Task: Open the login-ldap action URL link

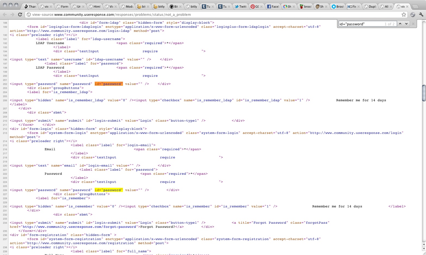Action: [78, 31]
